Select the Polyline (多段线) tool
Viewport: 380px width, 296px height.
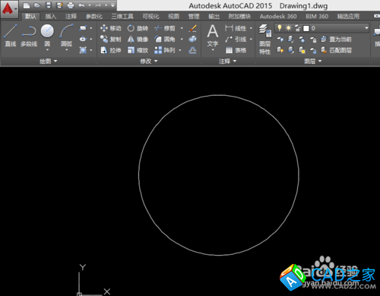point(29,35)
